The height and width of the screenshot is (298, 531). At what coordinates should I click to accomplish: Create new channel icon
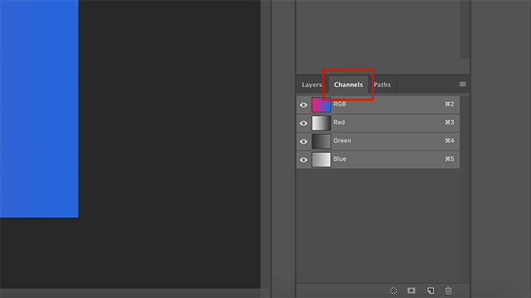tap(430, 291)
